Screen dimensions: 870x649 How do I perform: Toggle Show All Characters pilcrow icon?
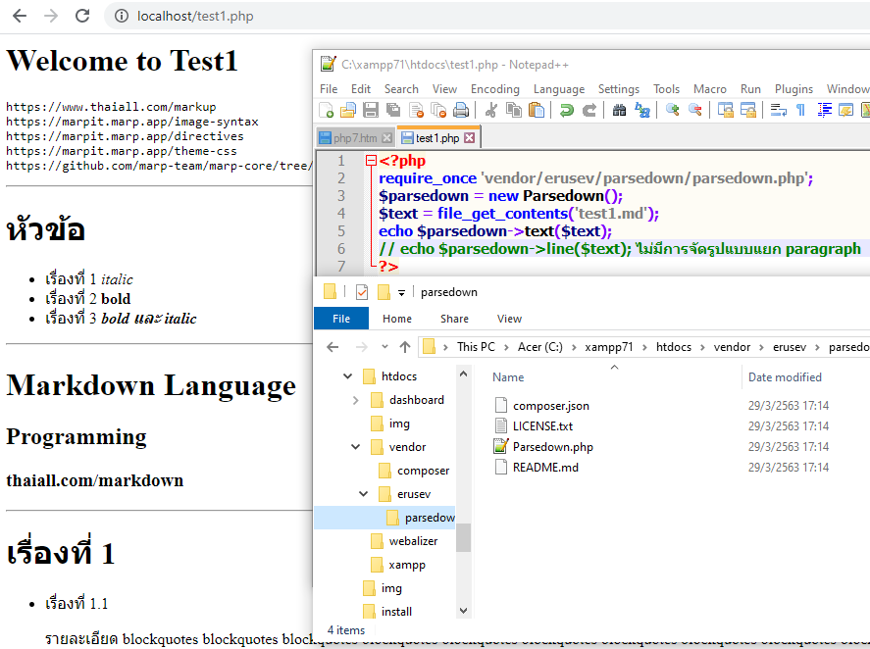(800, 110)
